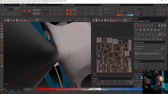The width and height of the screenshot is (168, 94).
Task: Toggle Center option in Transform panel
Action: tap(98, 81)
